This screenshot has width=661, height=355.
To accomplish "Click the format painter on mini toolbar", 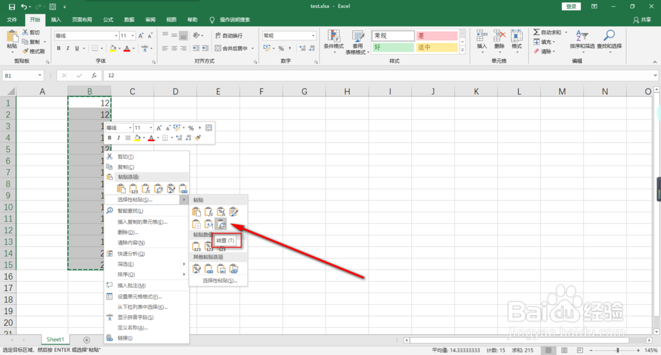I will click(x=198, y=137).
